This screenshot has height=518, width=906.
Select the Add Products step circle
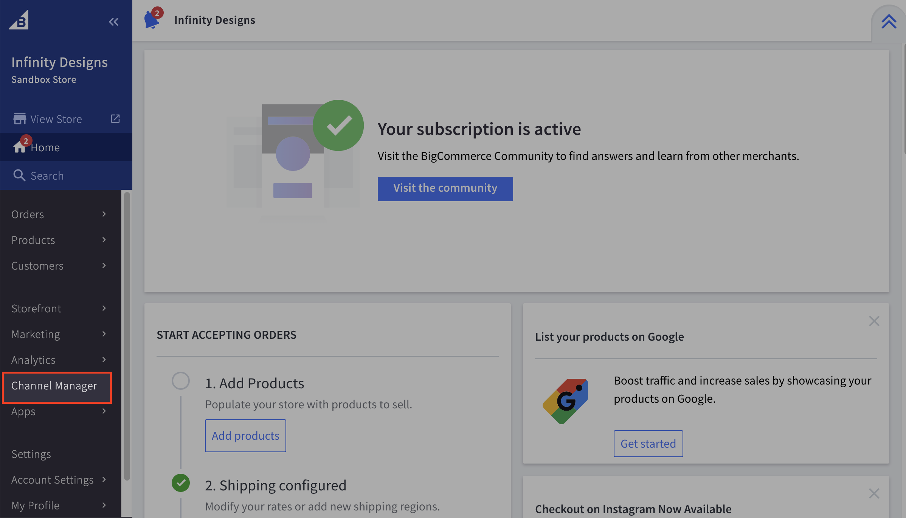click(x=181, y=381)
